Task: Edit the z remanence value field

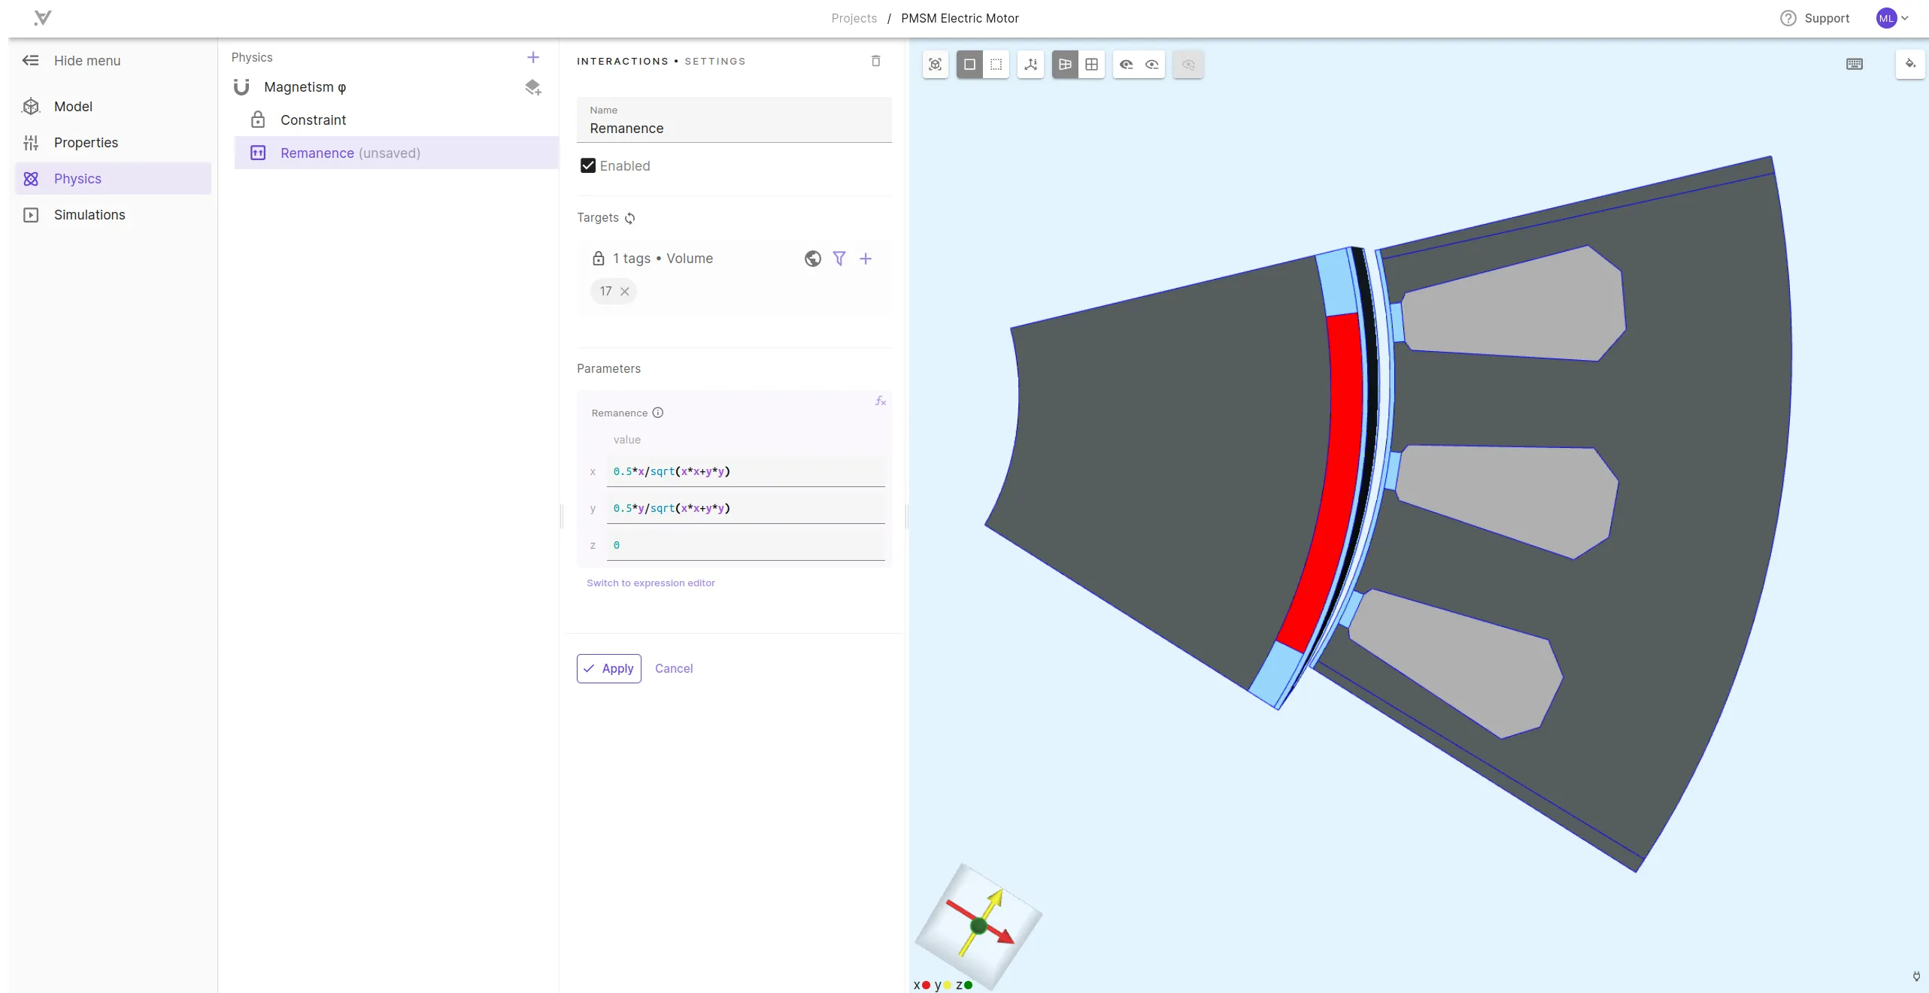Action: click(745, 546)
